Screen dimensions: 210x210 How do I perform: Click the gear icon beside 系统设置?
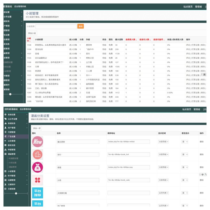click(x=6, y=115)
